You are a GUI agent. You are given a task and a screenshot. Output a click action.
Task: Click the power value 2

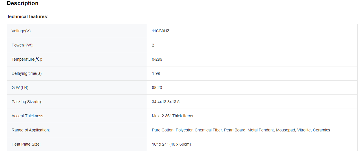pos(153,45)
